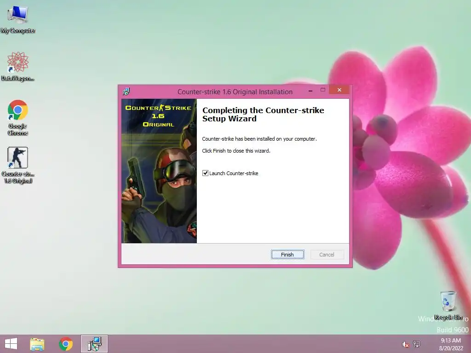Open File Explorer from the taskbar
471x353 pixels.
[x=37, y=344]
